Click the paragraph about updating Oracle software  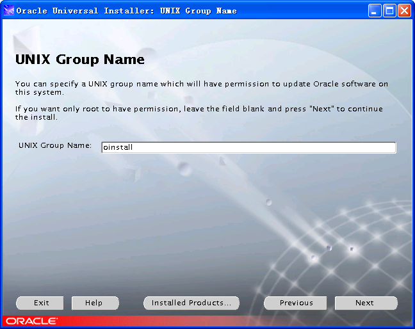click(201, 88)
